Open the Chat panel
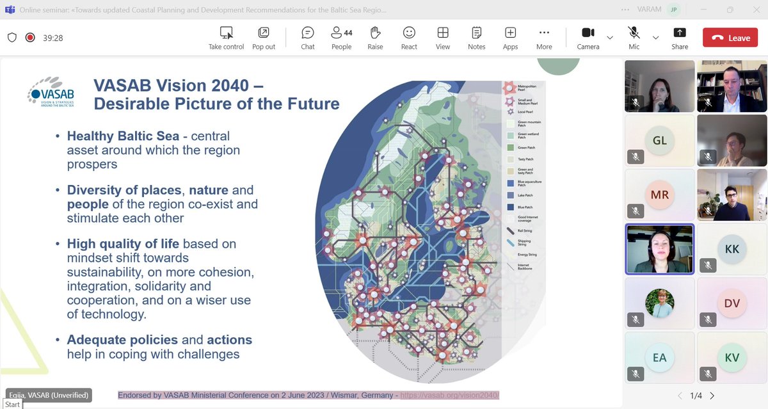 point(308,38)
